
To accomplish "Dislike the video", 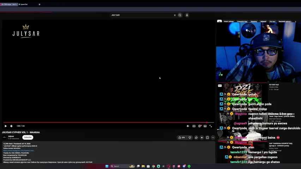I will [x=189, y=138].
